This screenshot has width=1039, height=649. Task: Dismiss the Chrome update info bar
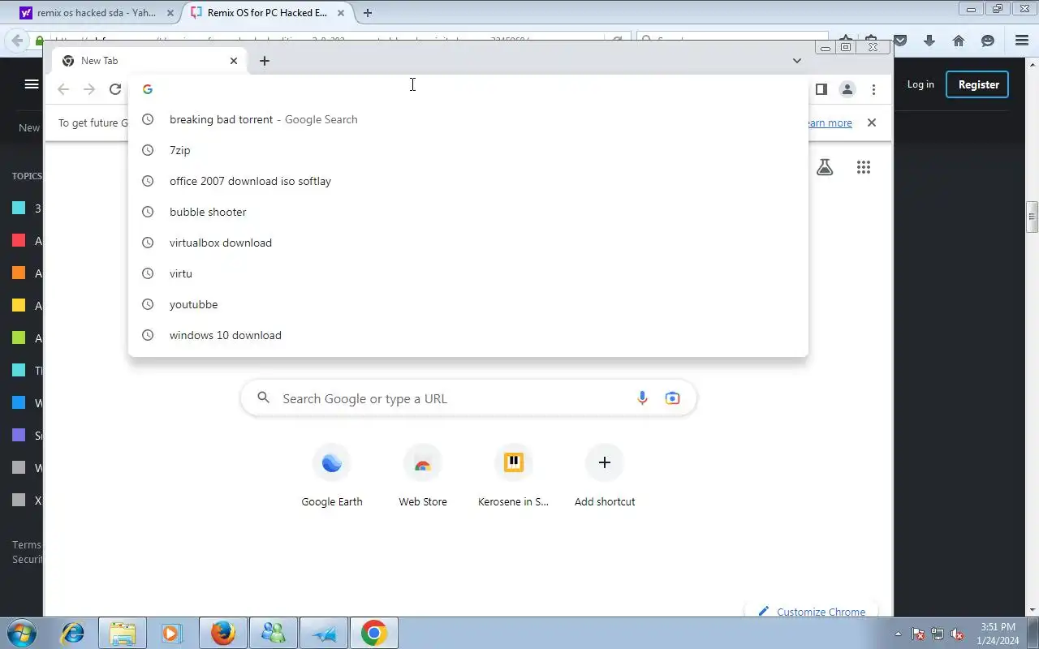click(872, 122)
